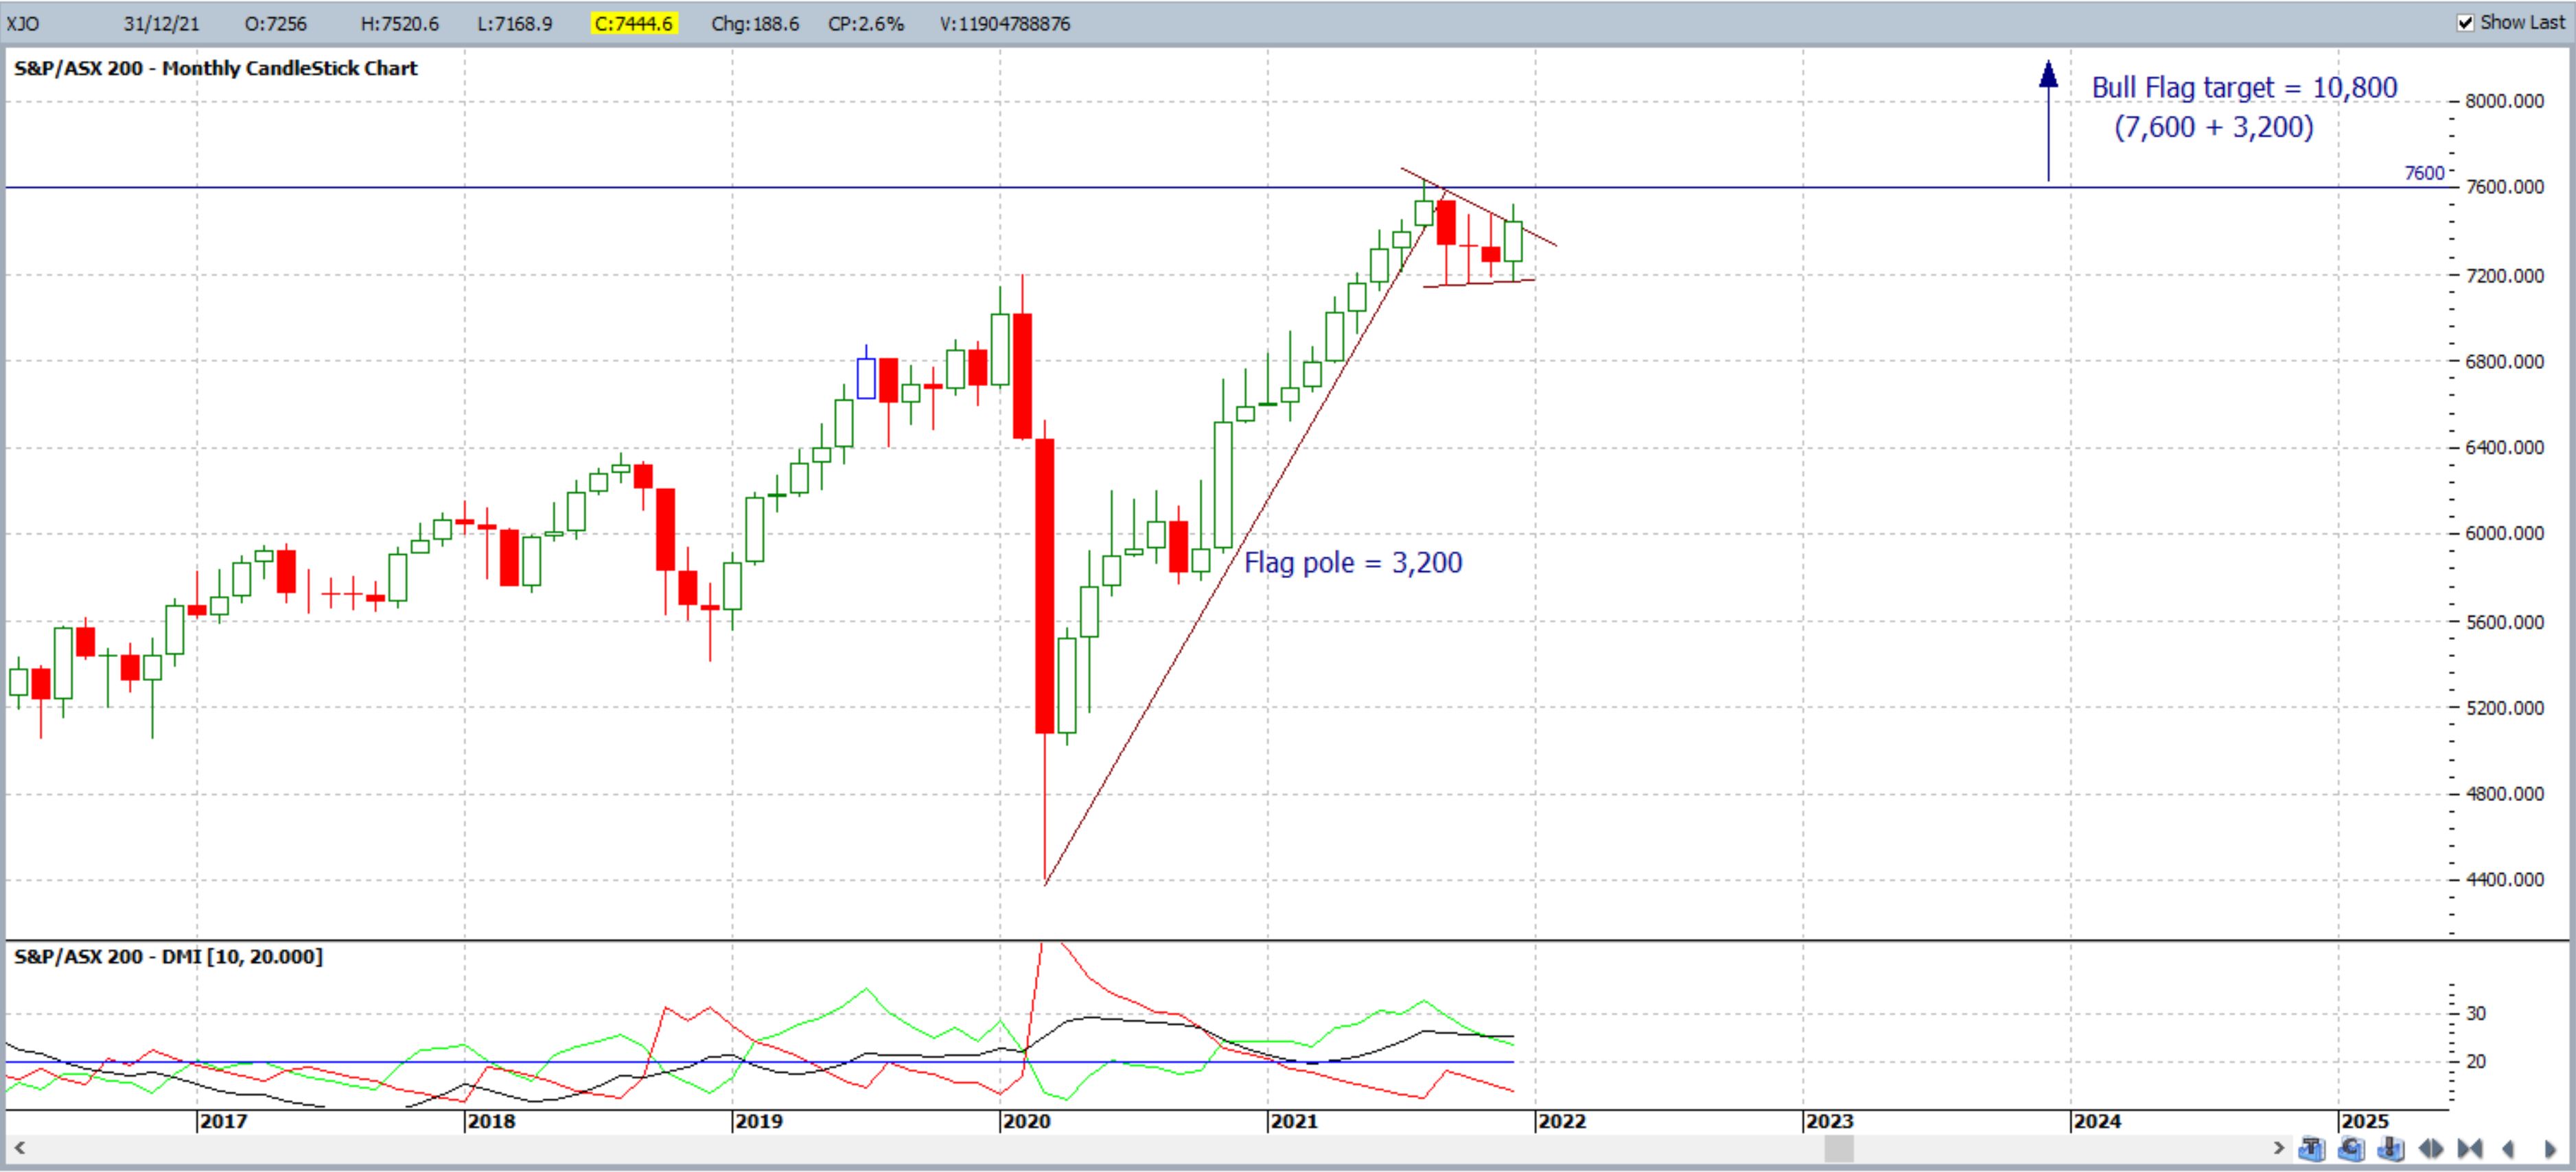
Task: Click the horizontal scrollbar thumb
Action: pyautogui.click(x=1839, y=1149)
